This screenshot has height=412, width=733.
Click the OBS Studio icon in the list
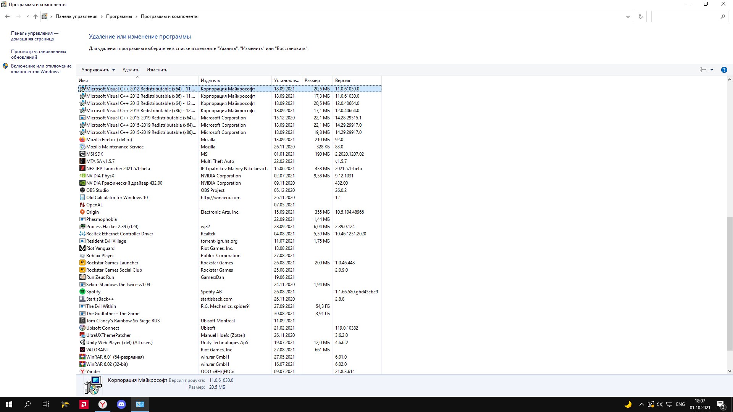pyautogui.click(x=82, y=190)
